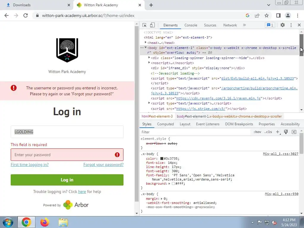Screen dimensions: 304x228
Task: Open the tab search dropdown arrow
Action: pos(268,5)
